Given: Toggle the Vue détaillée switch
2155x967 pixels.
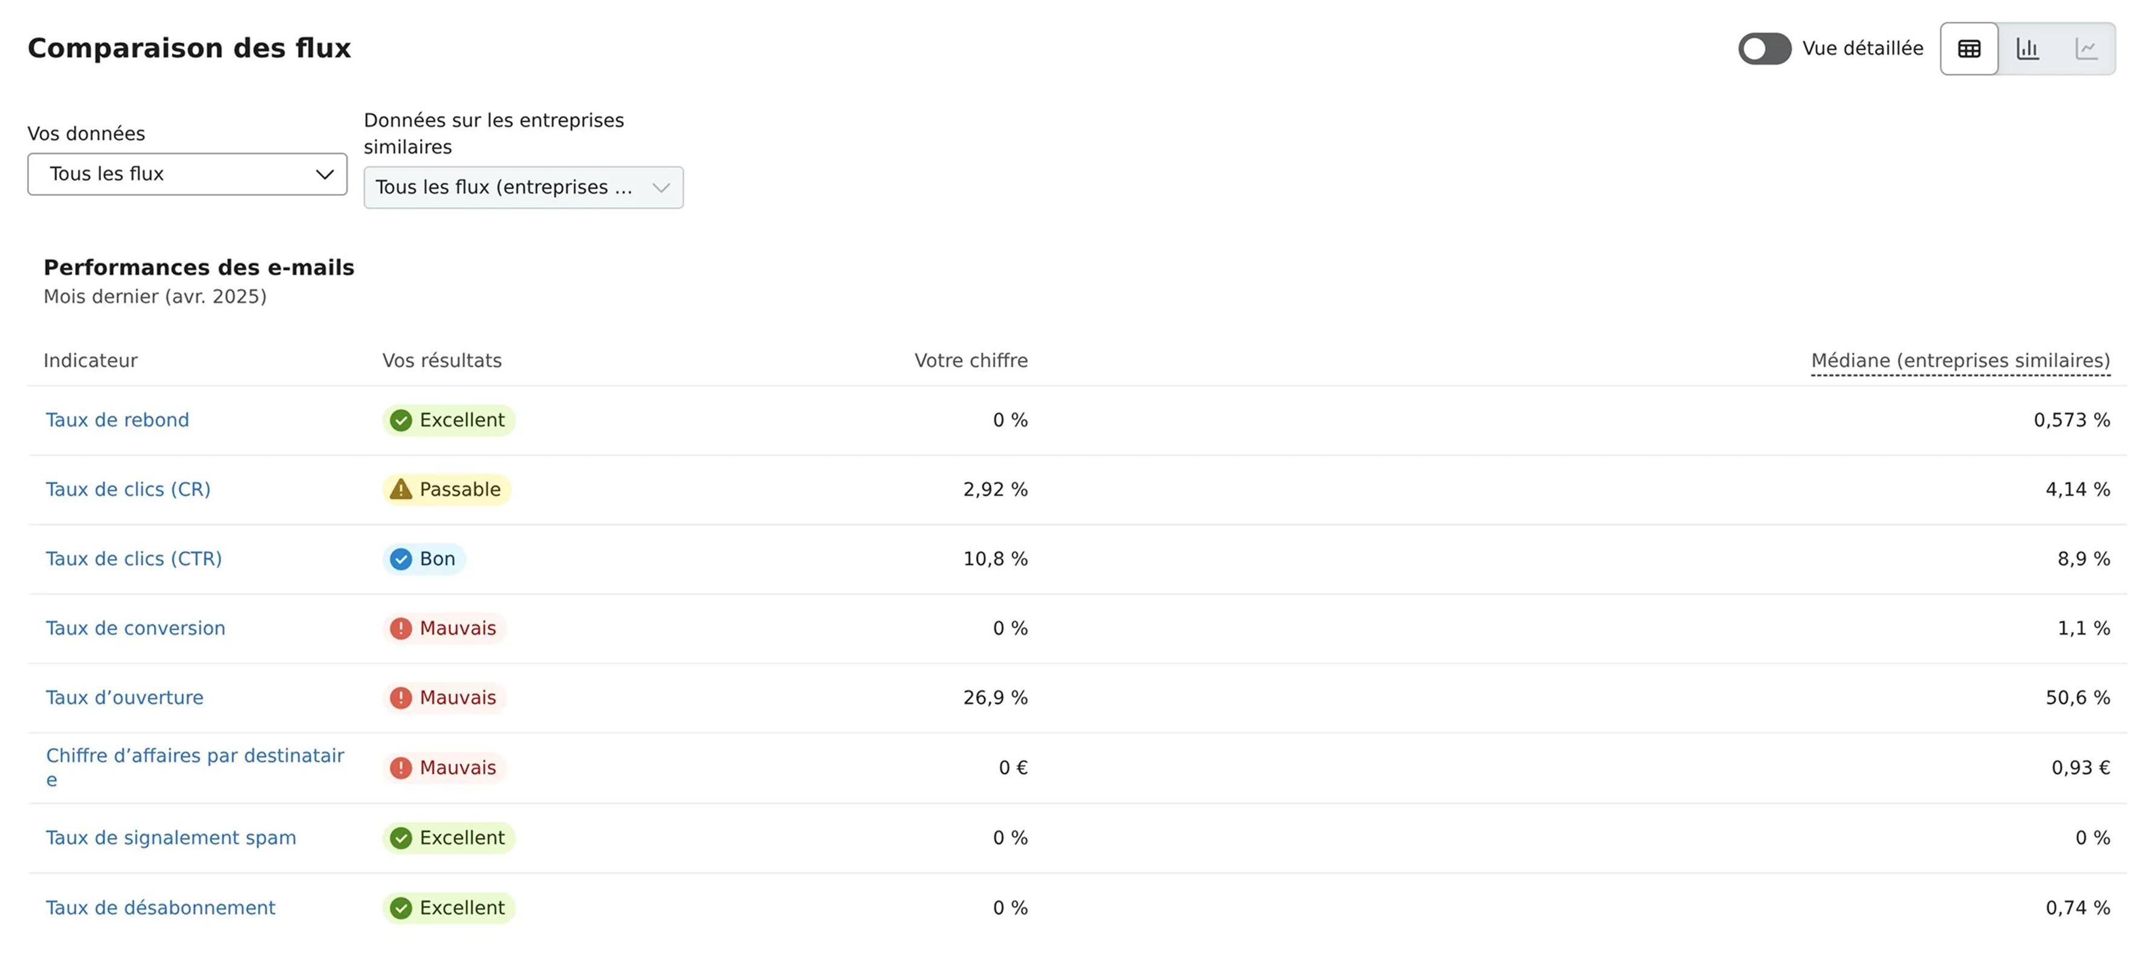Looking at the screenshot, I should click(1765, 48).
